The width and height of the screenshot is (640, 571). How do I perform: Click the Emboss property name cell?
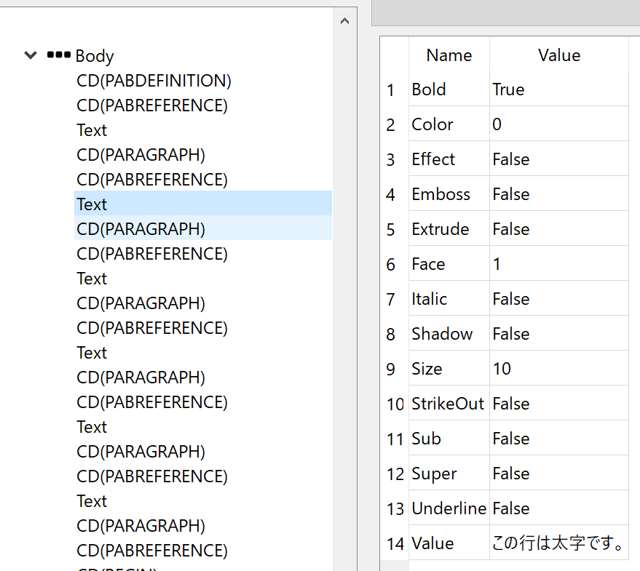pos(449,194)
